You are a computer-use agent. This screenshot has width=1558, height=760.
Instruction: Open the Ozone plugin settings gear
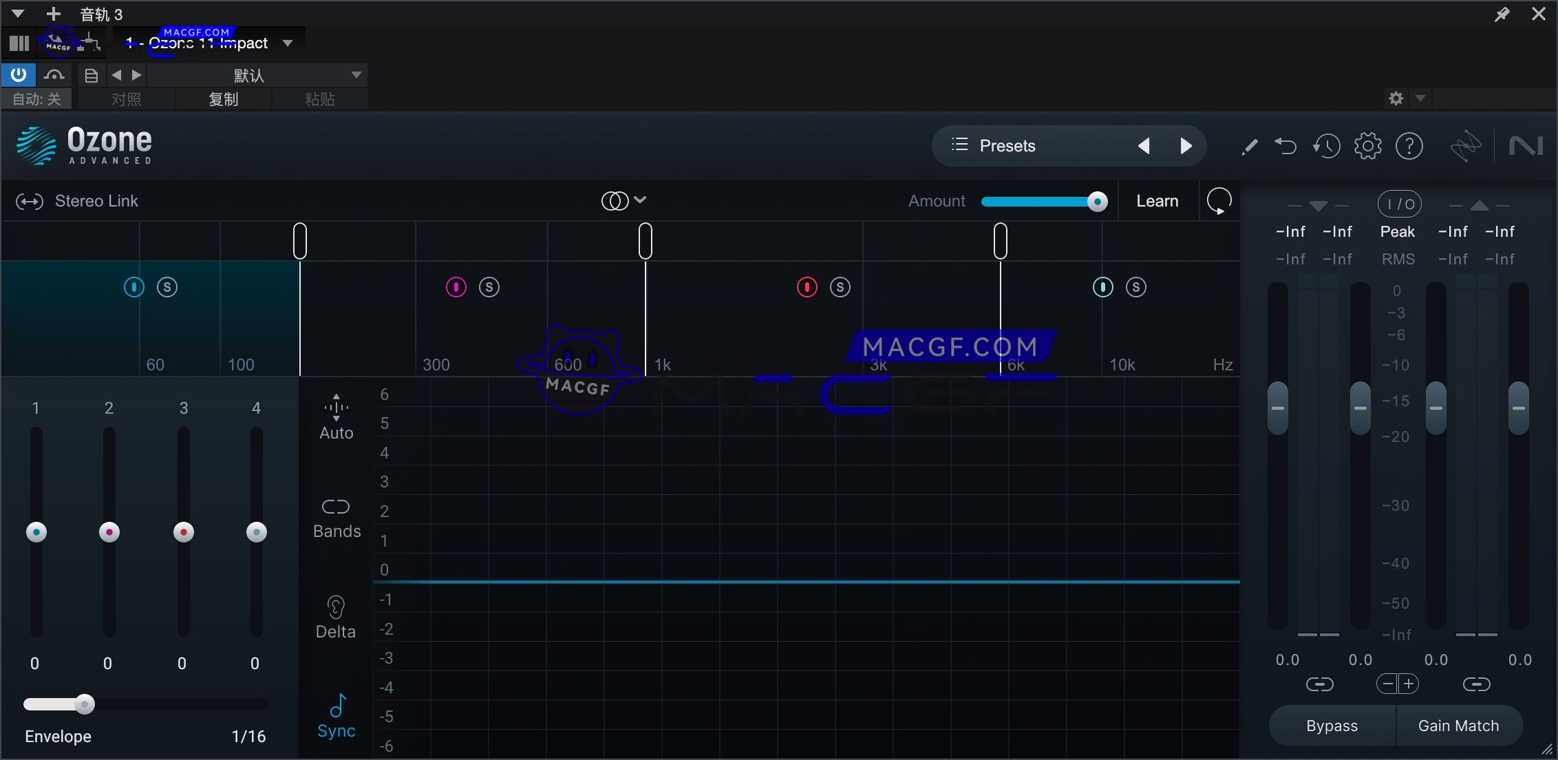click(x=1368, y=146)
